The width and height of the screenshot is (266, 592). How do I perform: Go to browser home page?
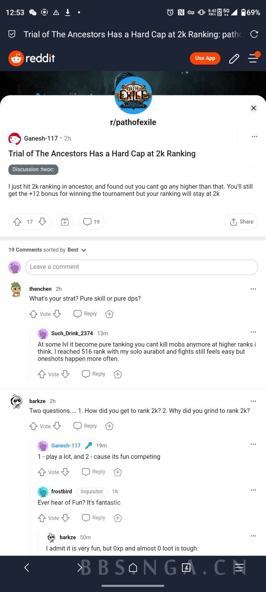133,568
